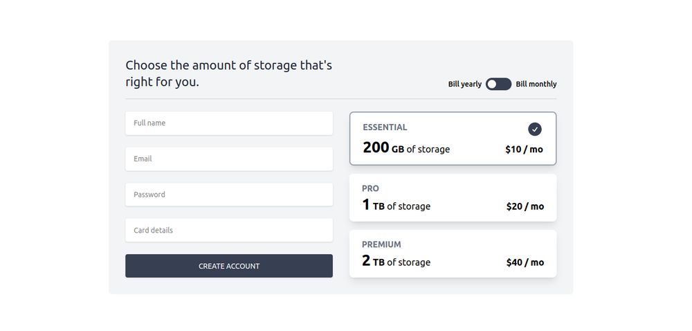Focus the Email input field

point(229,159)
